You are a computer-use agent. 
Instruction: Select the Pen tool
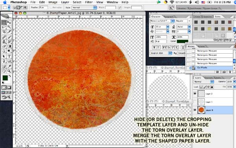point(4,61)
